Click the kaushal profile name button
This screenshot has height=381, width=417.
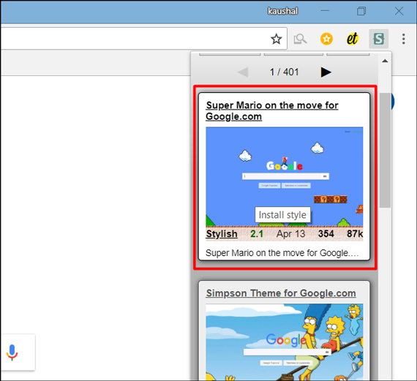282,11
